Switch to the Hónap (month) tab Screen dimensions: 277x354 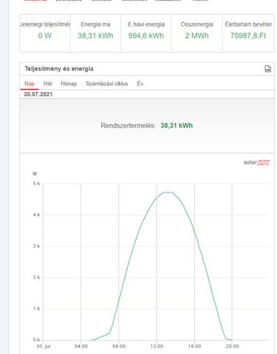69,83
